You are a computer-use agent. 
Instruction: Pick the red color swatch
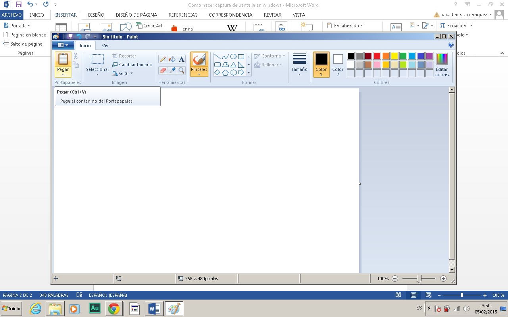[x=377, y=56]
